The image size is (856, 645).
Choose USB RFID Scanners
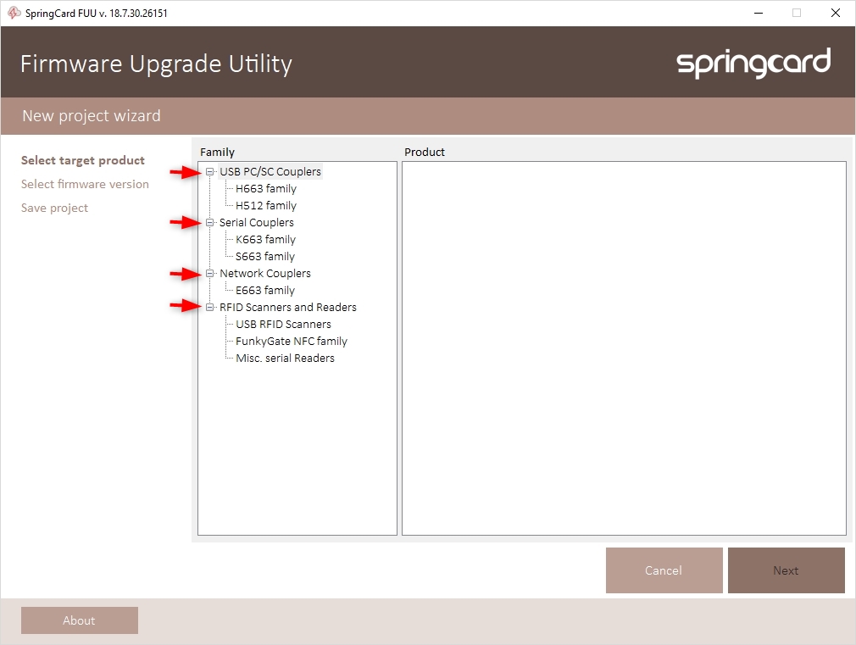pyautogui.click(x=283, y=324)
